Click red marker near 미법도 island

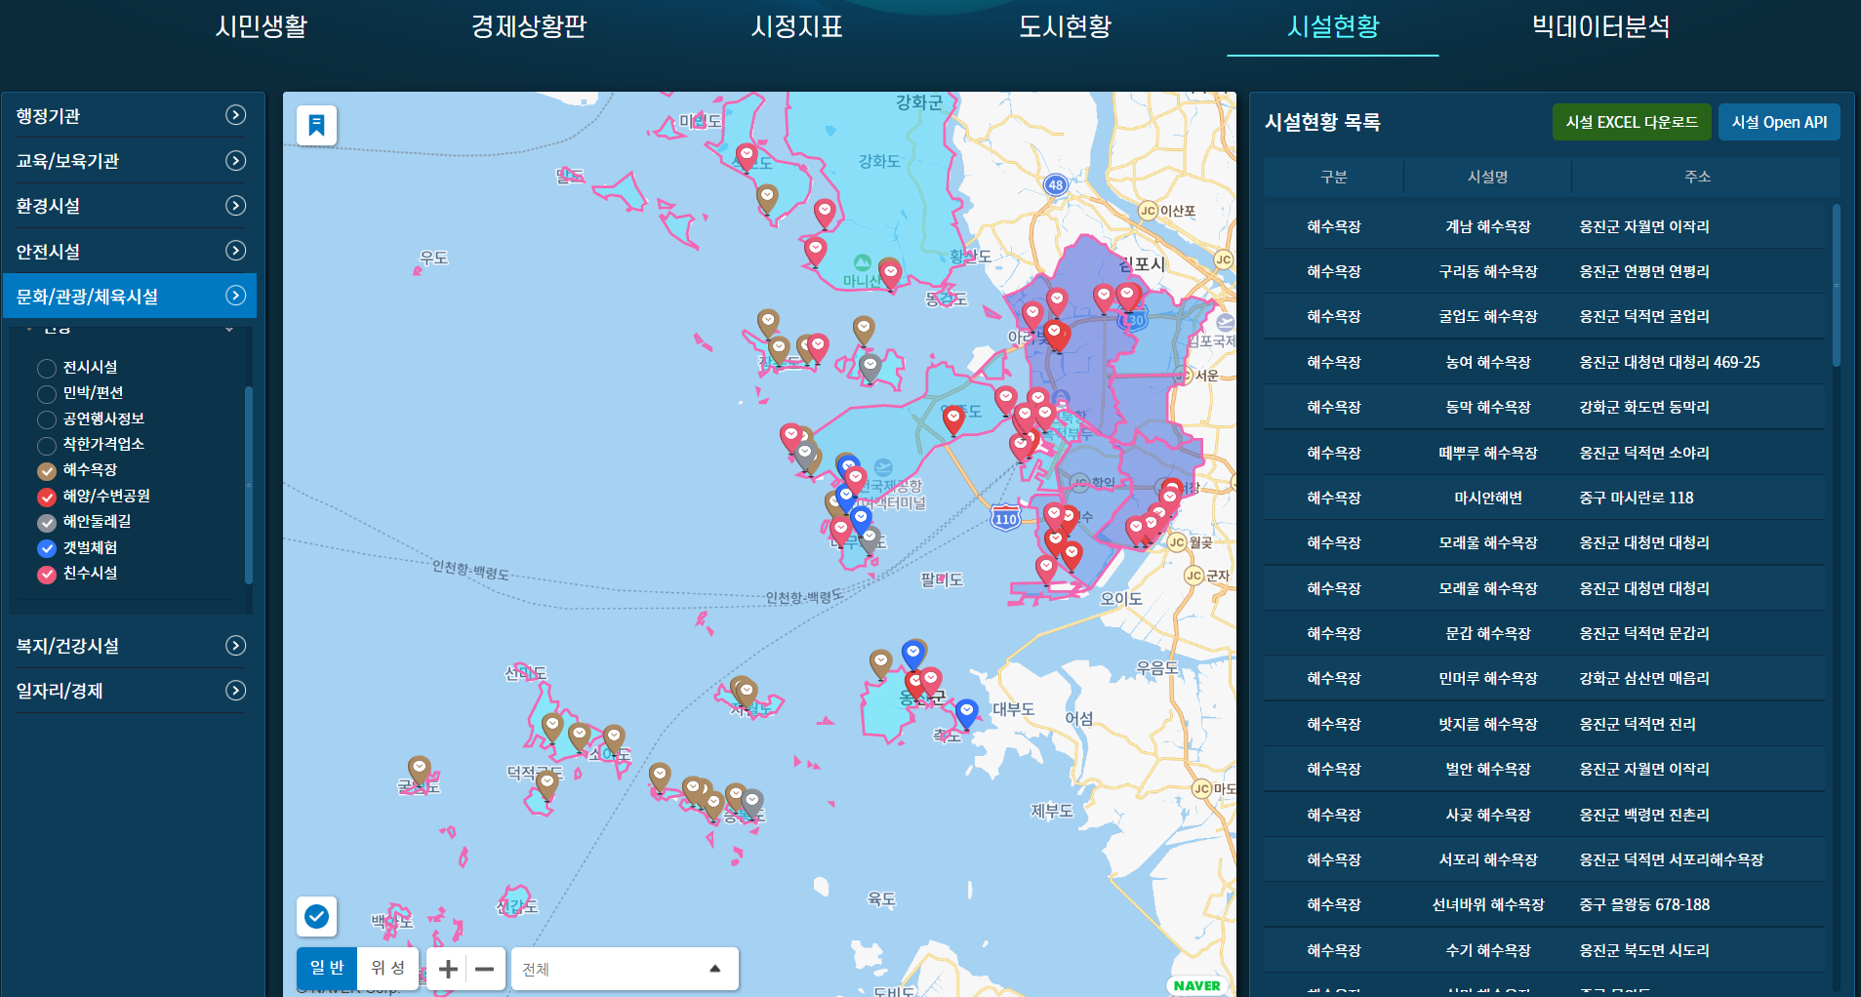[747, 156]
